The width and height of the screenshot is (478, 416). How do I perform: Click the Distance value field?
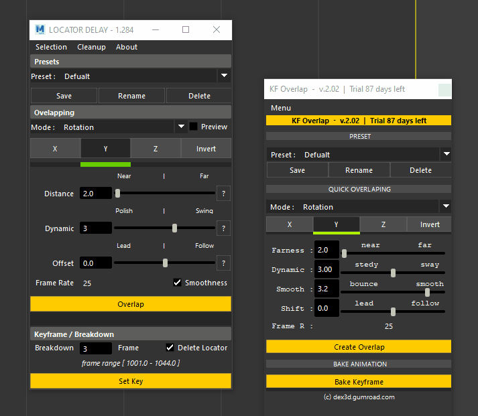point(96,194)
